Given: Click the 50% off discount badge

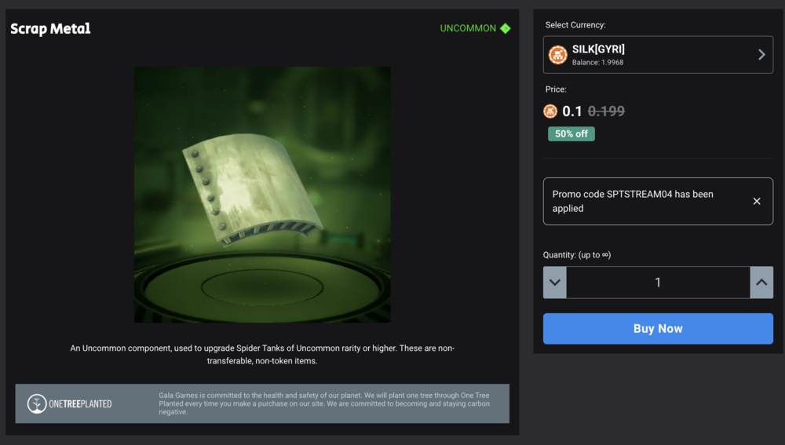Looking at the screenshot, I should tap(571, 133).
